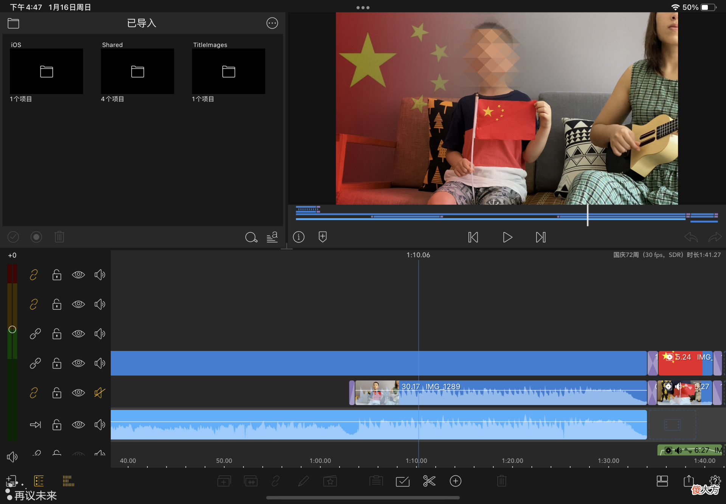
Task: Open the Shared folder thumbnail
Action: (x=138, y=71)
